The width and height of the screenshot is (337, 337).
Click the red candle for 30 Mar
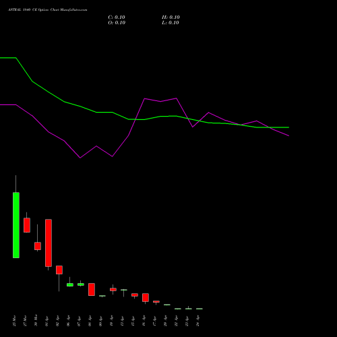38,246
